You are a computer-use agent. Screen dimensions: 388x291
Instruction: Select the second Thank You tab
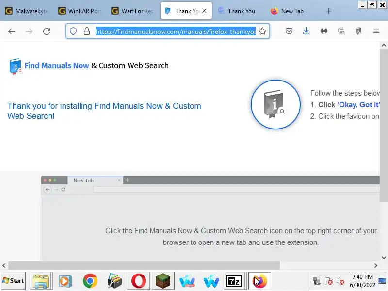(x=239, y=11)
